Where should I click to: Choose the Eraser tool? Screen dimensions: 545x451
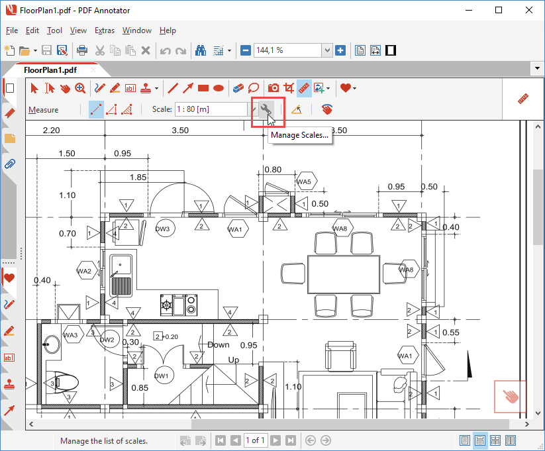(238, 87)
